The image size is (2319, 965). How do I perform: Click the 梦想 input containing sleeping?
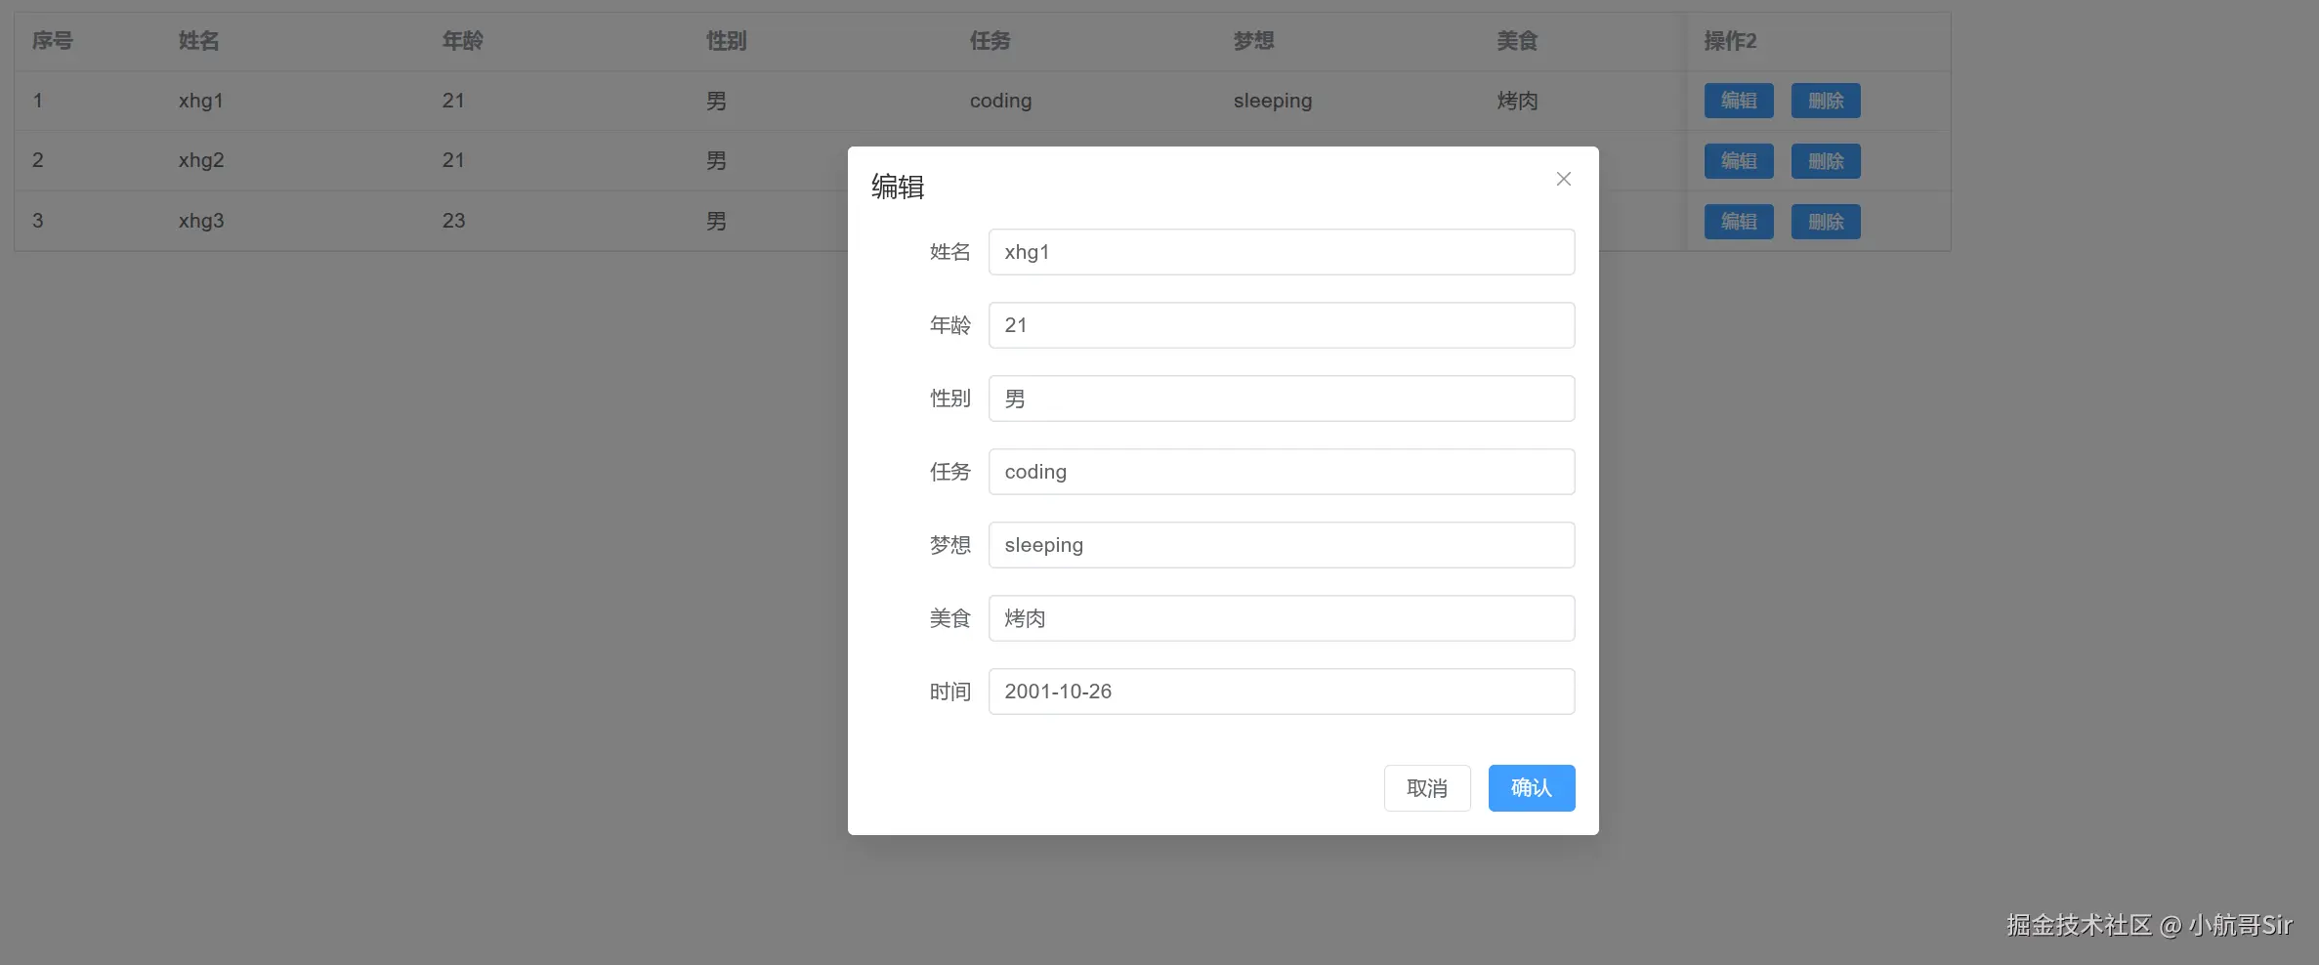[1282, 545]
